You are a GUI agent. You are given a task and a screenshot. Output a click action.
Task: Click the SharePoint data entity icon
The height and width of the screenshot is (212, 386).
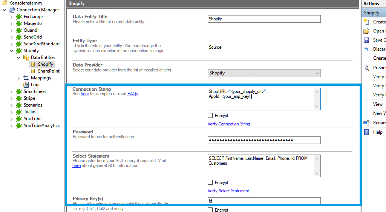click(x=33, y=71)
